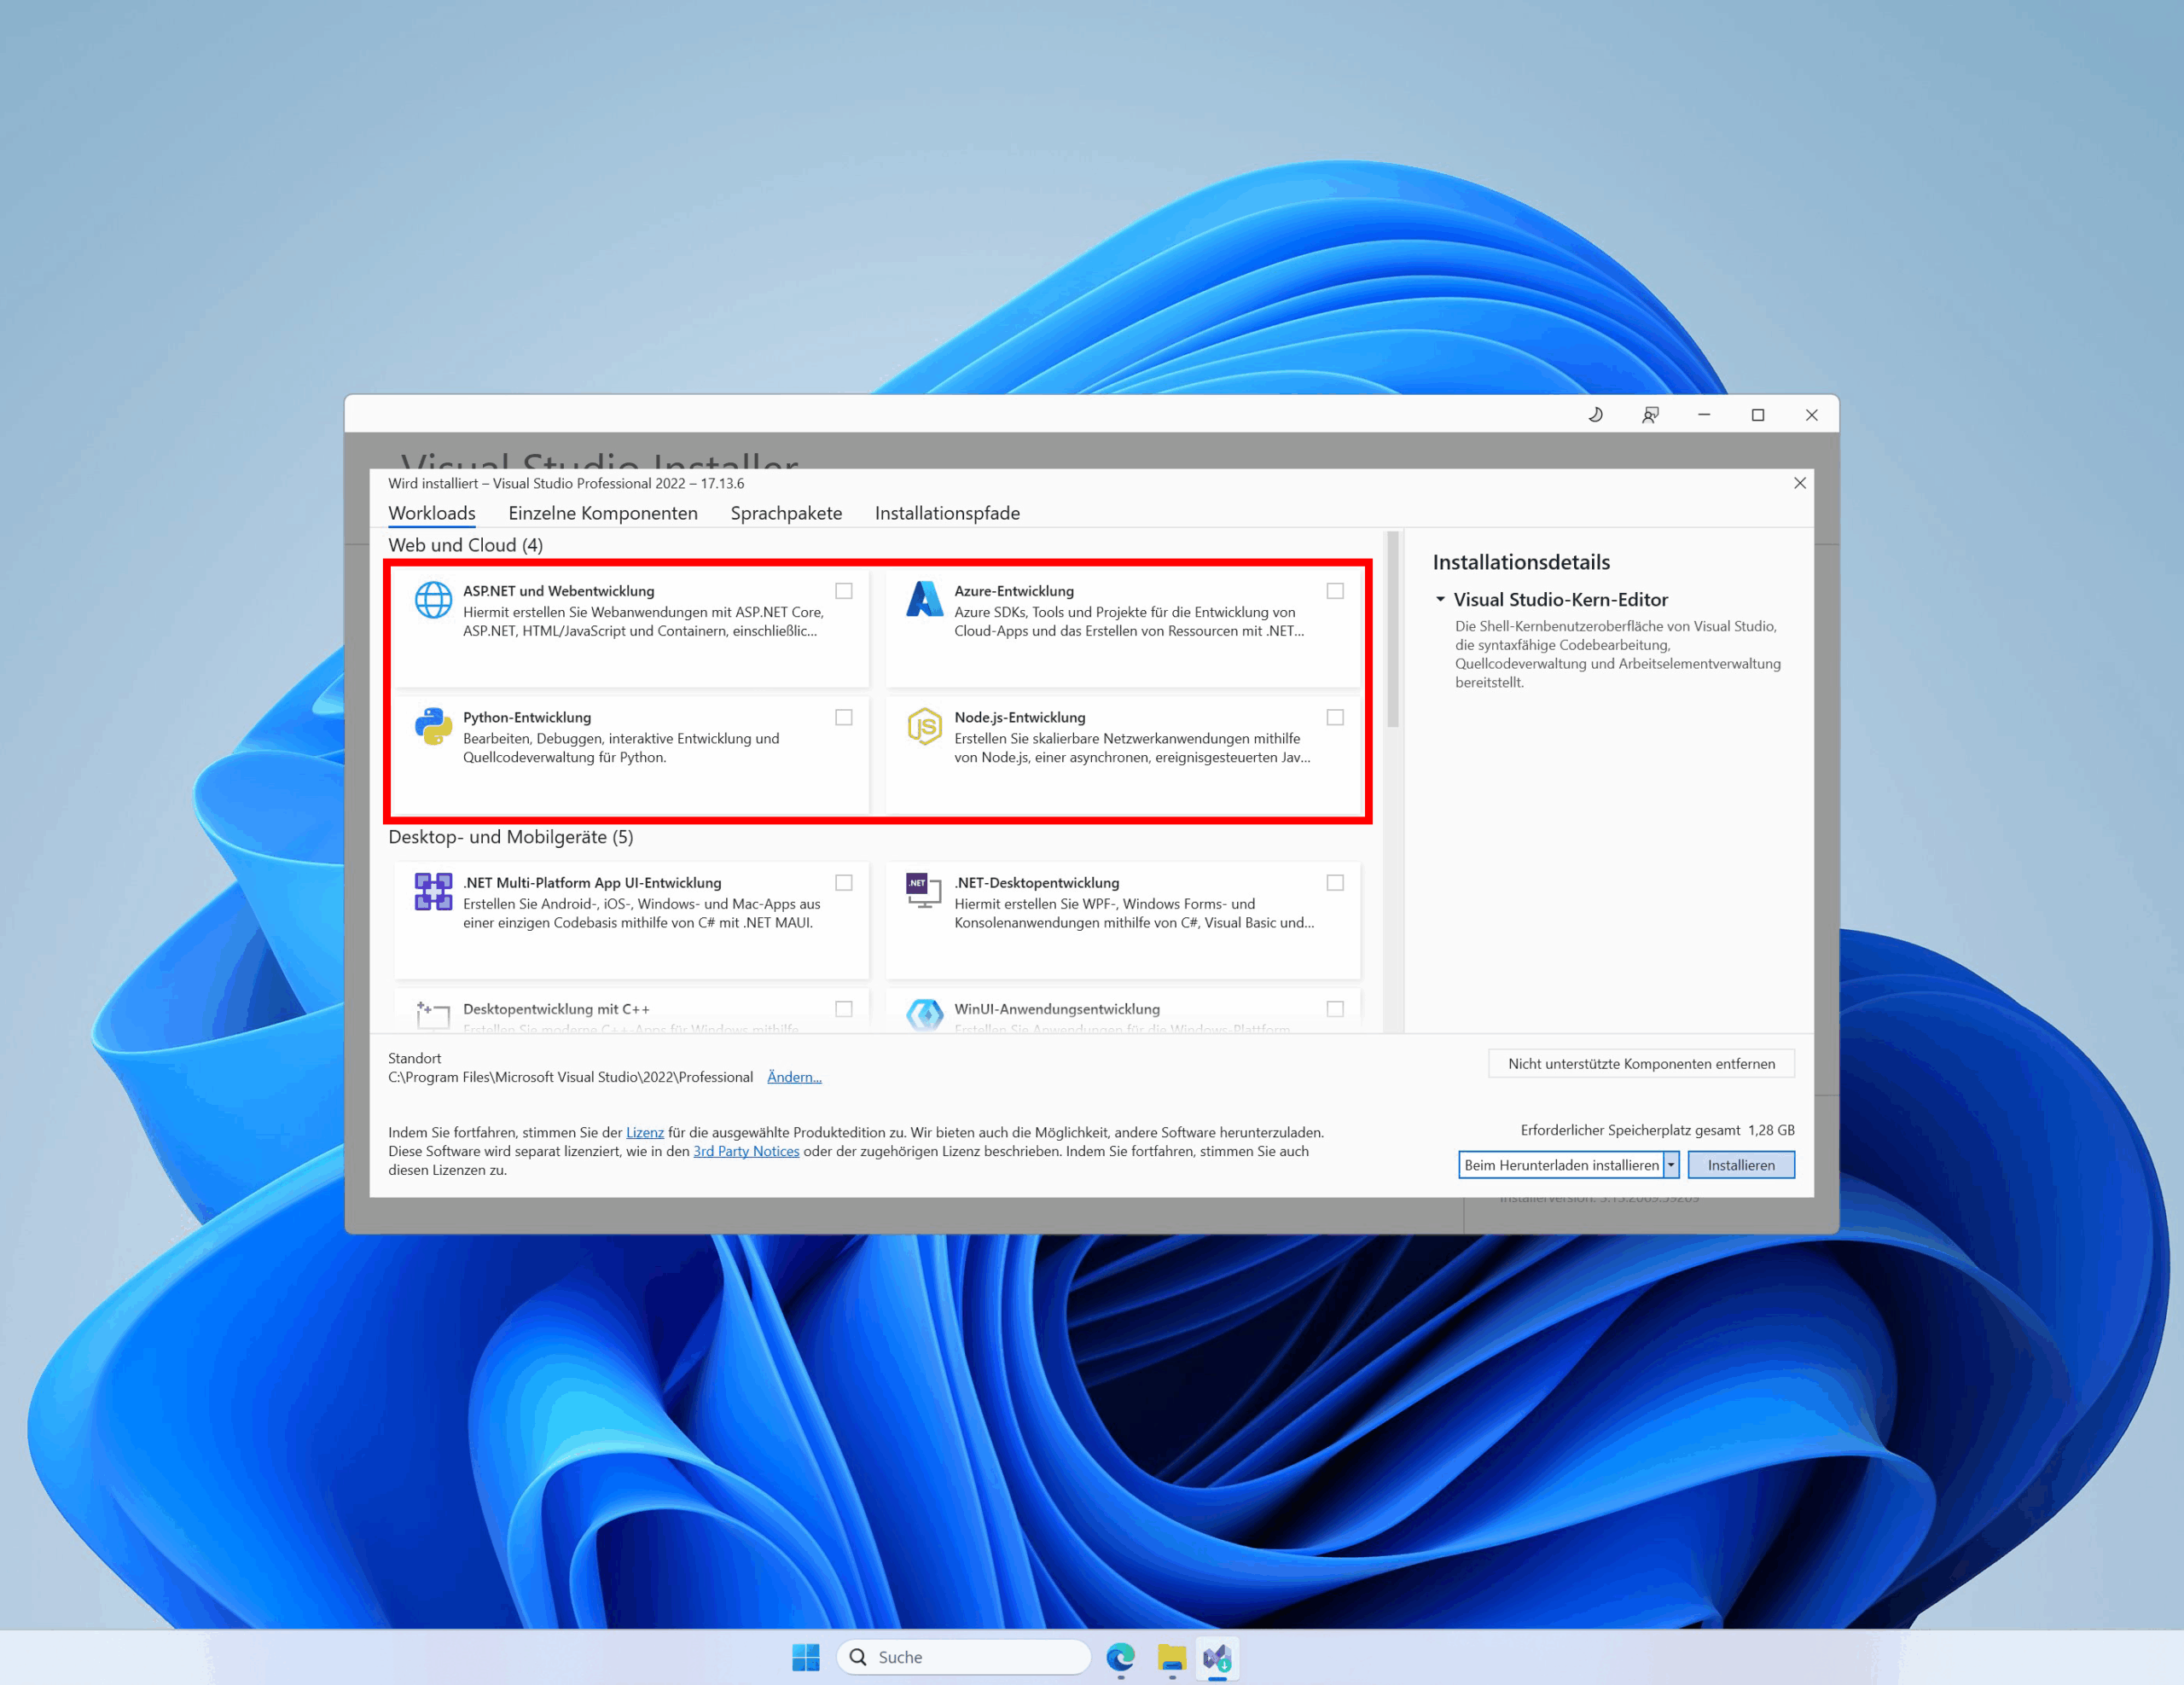
Task: Check the ASP.NET und Webentwicklung workload
Action: pos(844,591)
